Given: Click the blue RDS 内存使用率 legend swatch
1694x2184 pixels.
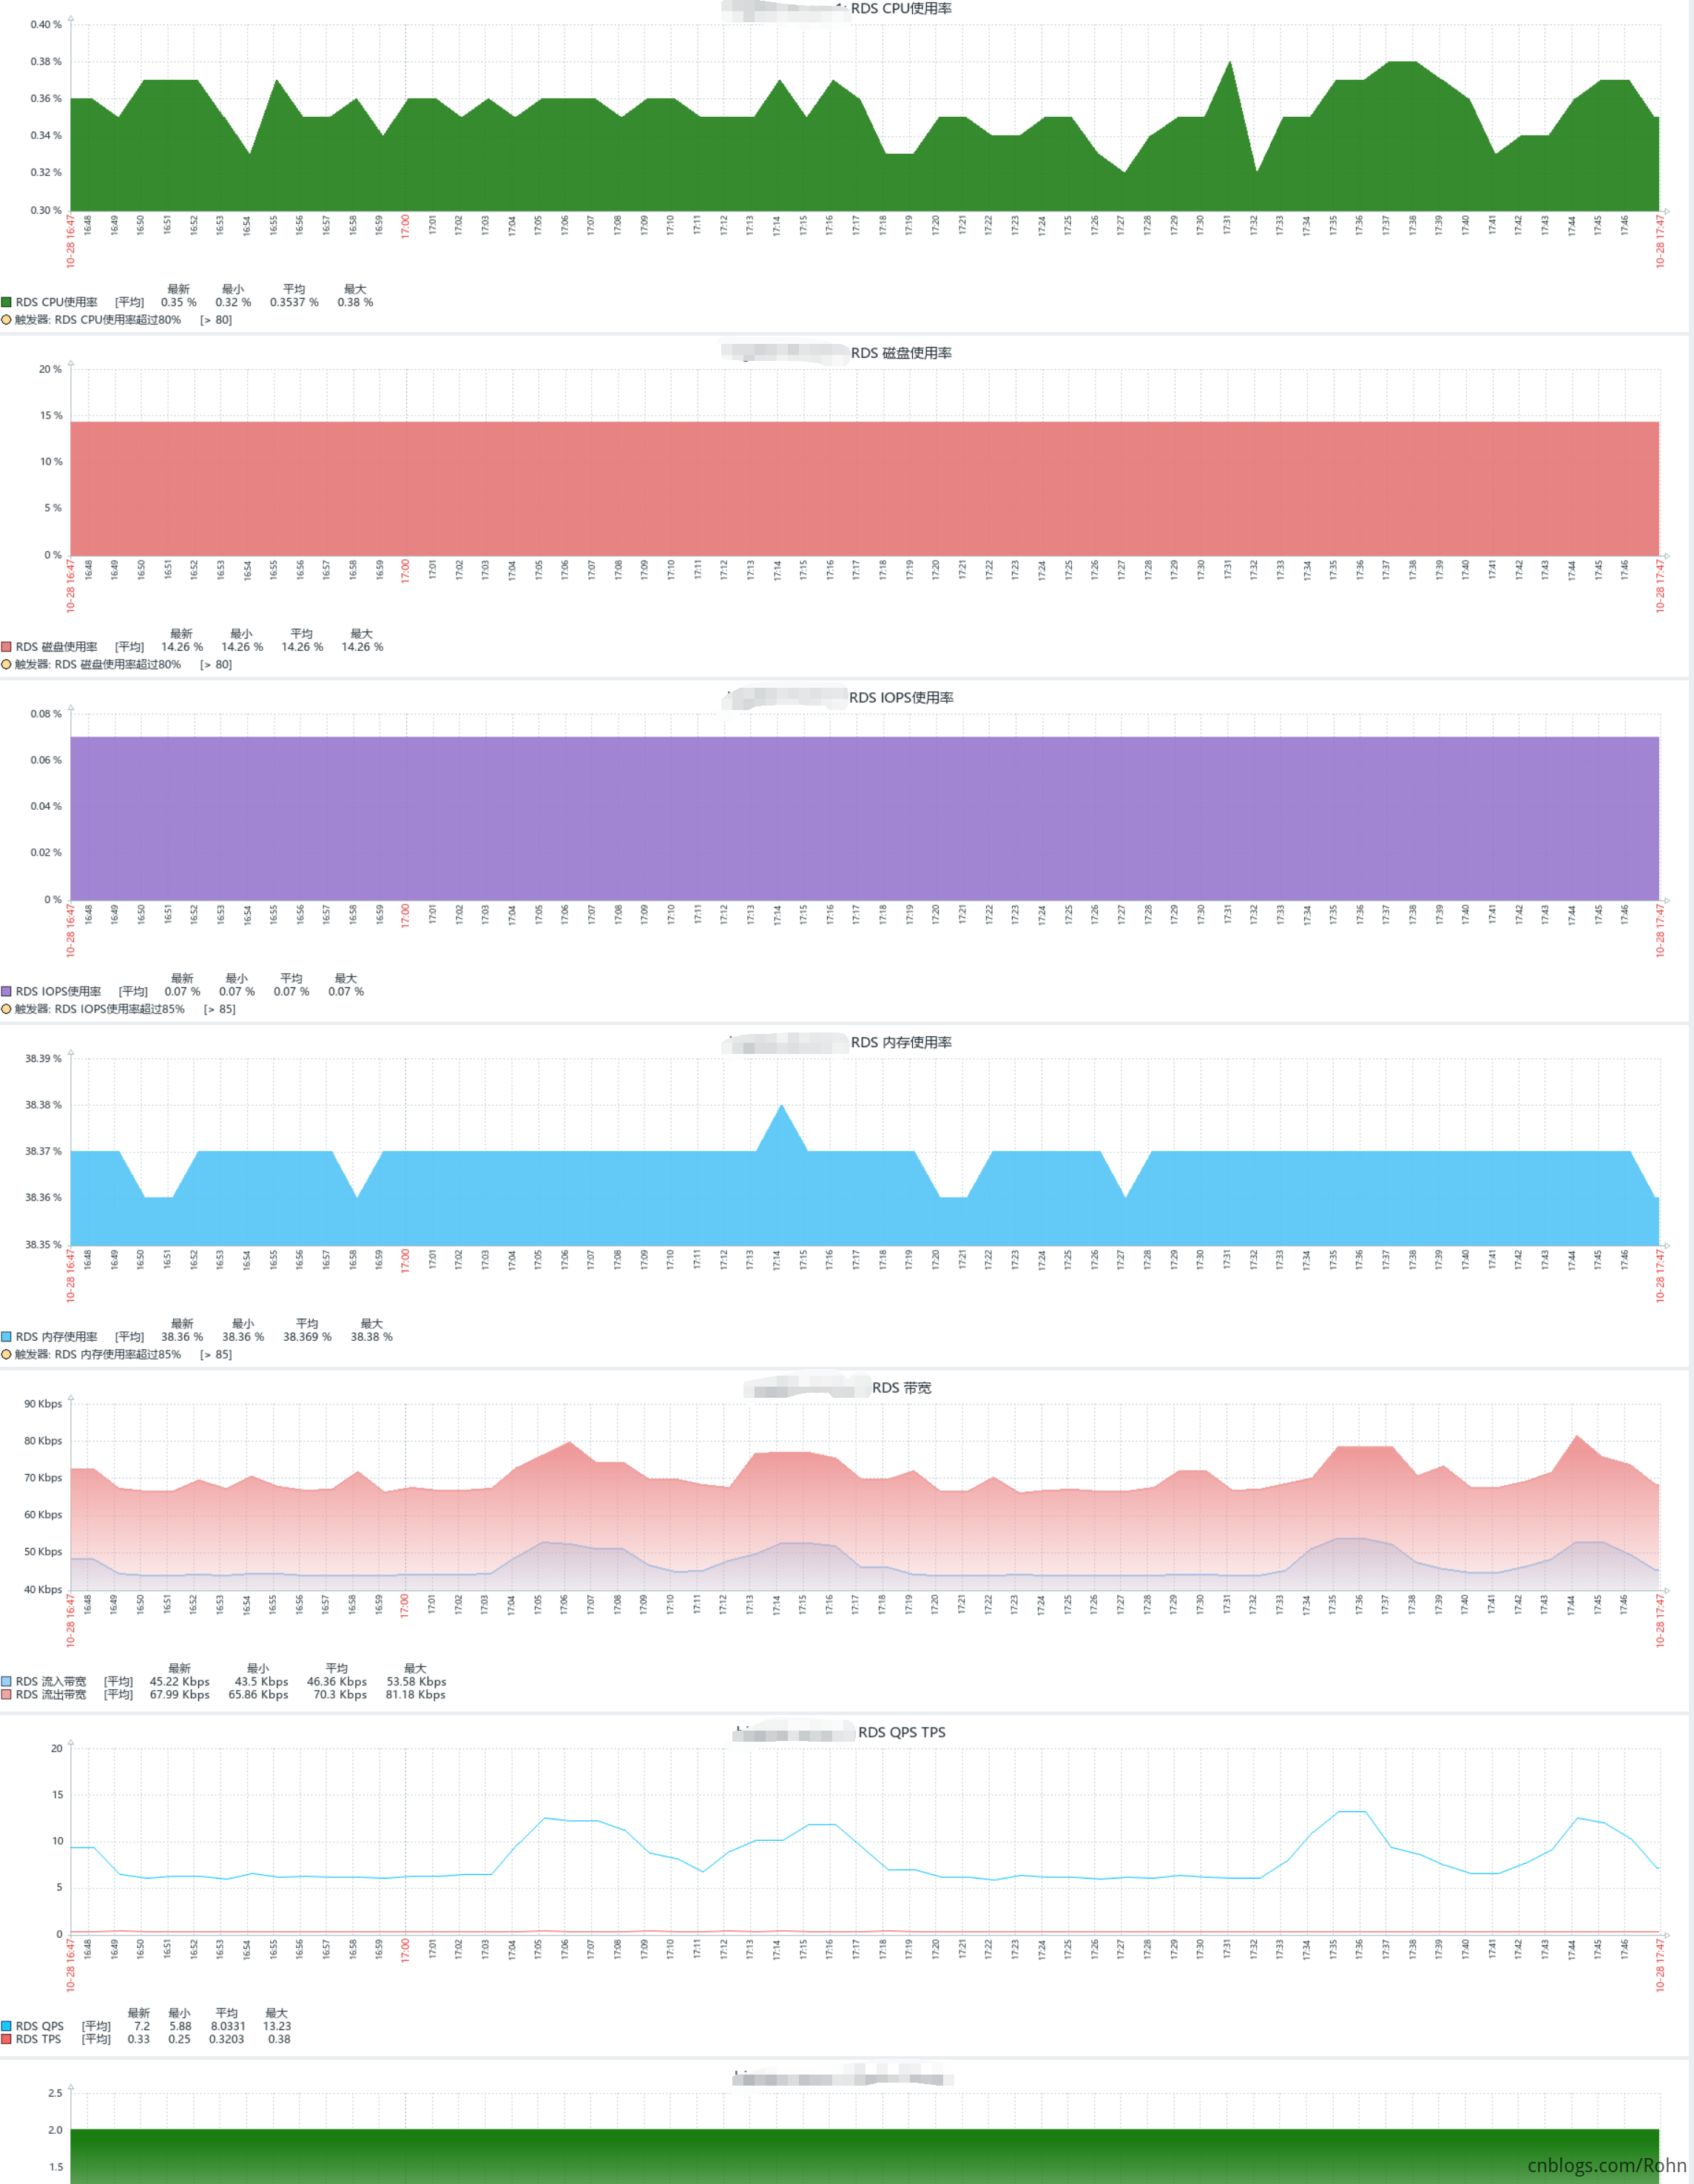Looking at the screenshot, I should [x=6, y=1337].
